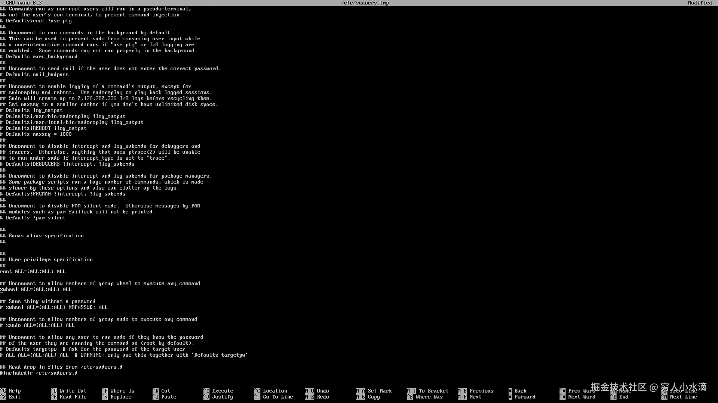Click the Where Is search shortcut
Screen dimensions: 718x403
click(x=122, y=391)
